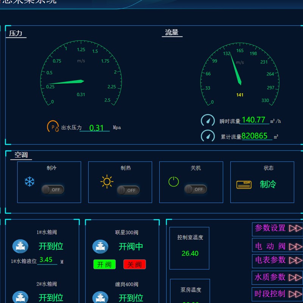Click the 出水压力 value 0.31
Screen dimensions: 303x303
96,128
